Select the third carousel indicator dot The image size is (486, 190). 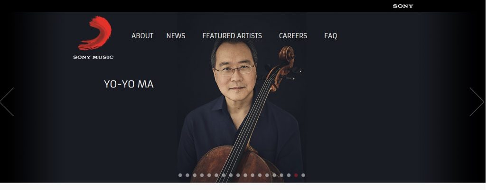click(x=195, y=175)
